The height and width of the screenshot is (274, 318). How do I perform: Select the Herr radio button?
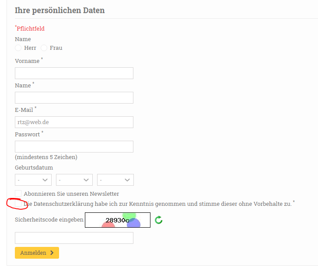pos(18,48)
